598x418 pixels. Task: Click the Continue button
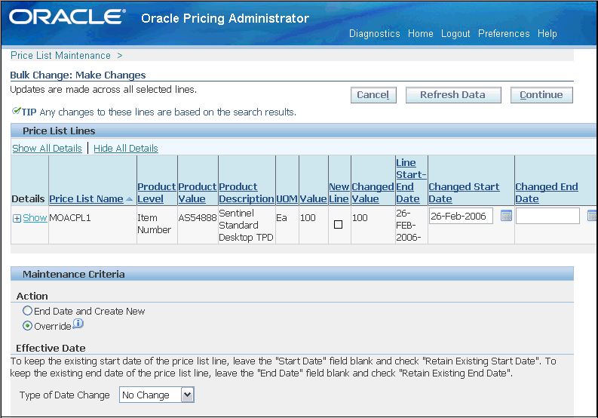coord(541,94)
